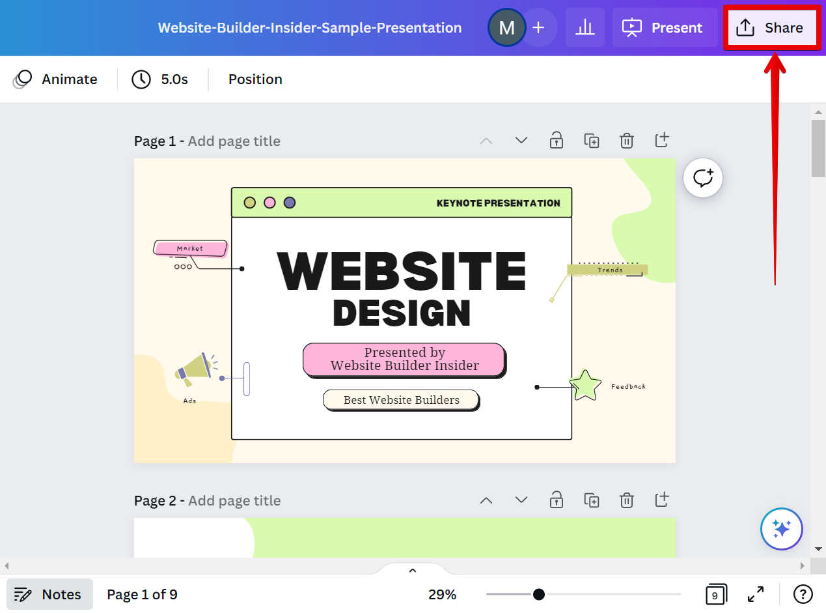The image size is (826, 613).
Task: Launch the Canva magic assistant sparkle button
Action: pos(781,528)
